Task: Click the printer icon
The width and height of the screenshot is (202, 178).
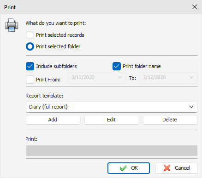Action: pos(12,25)
